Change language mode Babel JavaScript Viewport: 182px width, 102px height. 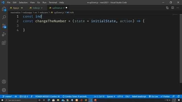tap(139, 96)
